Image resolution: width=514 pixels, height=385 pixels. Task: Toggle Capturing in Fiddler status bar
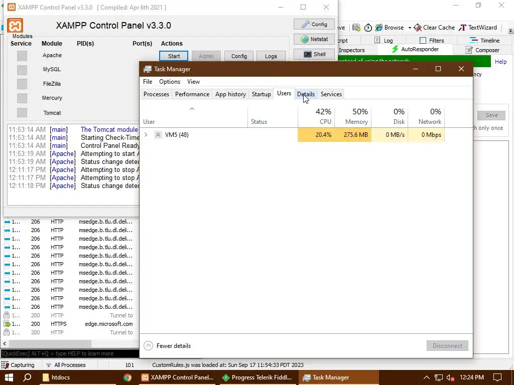(x=18, y=365)
